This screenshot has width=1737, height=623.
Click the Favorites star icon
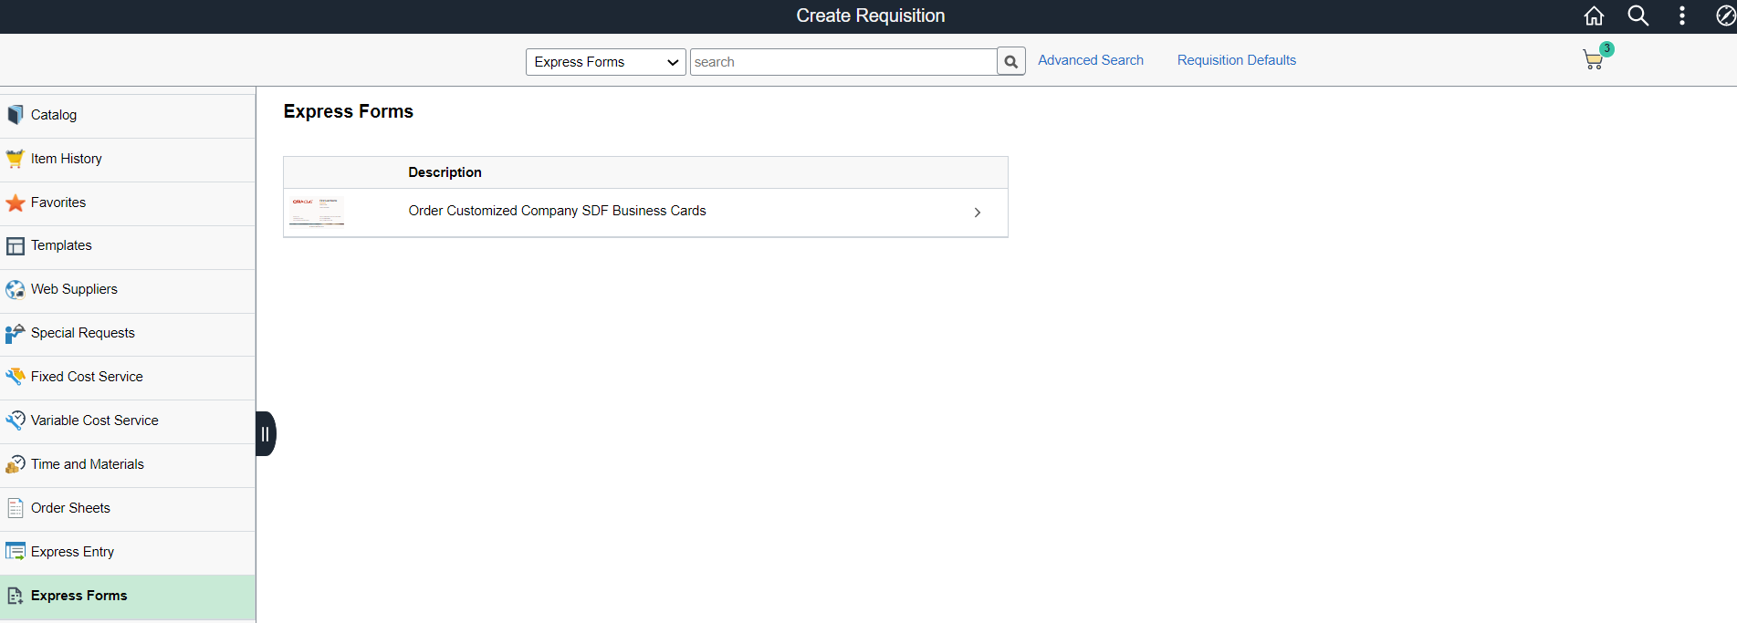tap(16, 202)
